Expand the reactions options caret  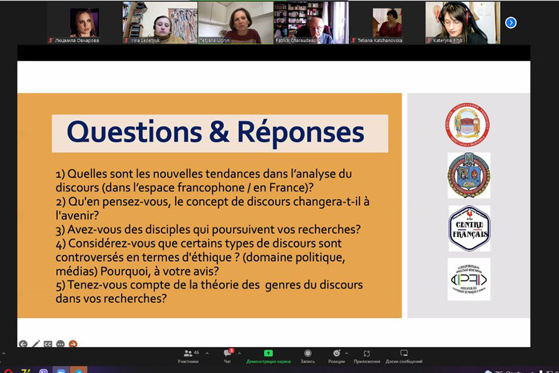pos(347,353)
